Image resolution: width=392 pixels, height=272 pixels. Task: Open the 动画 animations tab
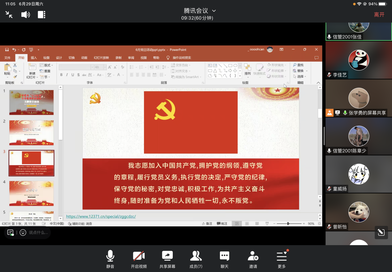[84, 58]
